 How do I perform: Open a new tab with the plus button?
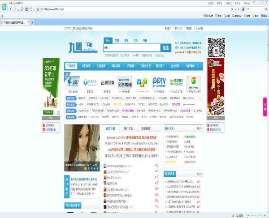pos(32,22)
